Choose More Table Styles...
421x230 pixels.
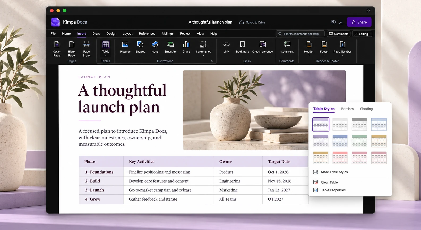click(x=336, y=172)
